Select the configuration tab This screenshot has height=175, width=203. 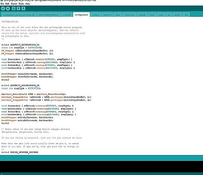tap(82, 15)
